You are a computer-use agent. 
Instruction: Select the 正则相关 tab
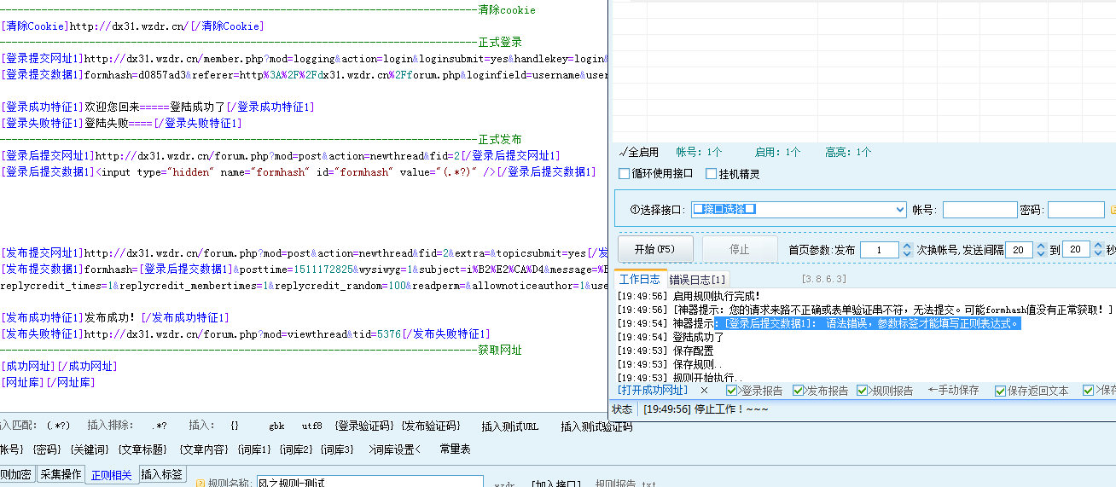pos(112,474)
